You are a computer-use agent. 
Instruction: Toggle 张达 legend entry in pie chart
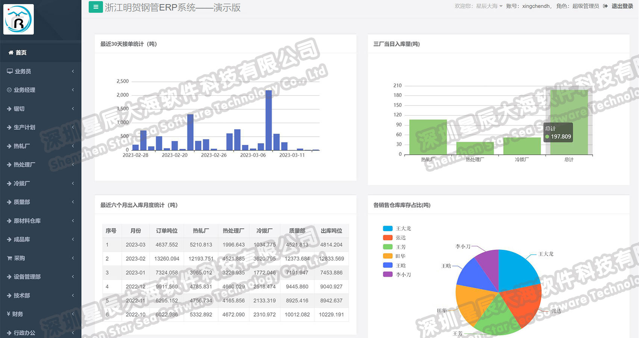tap(394, 238)
